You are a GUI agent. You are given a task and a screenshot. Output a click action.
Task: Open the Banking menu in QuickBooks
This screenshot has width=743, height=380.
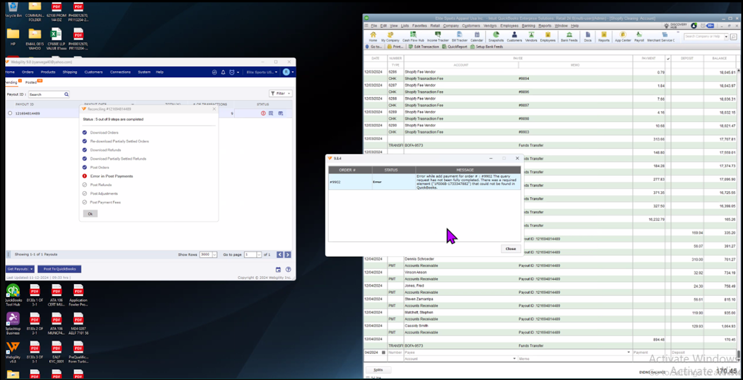coord(528,26)
